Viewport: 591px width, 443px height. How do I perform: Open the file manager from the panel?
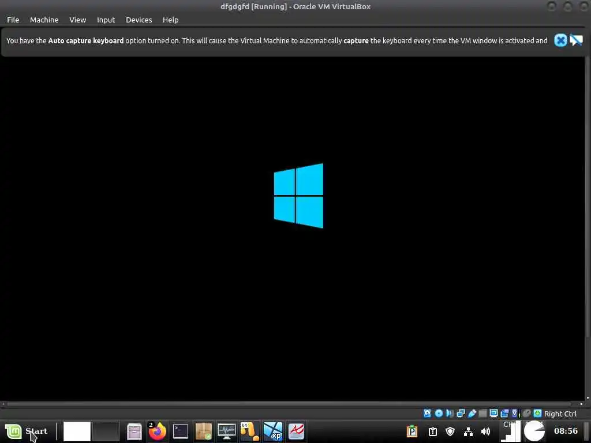134,431
